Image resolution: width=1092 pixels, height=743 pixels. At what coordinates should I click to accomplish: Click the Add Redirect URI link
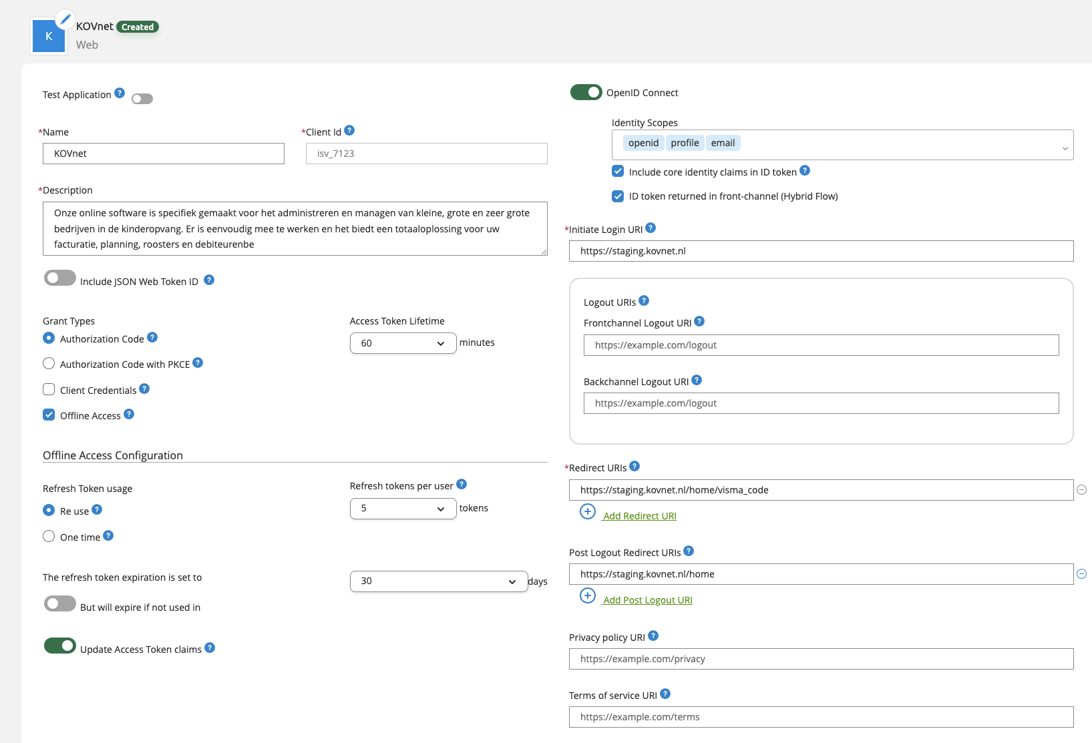tap(639, 515)
